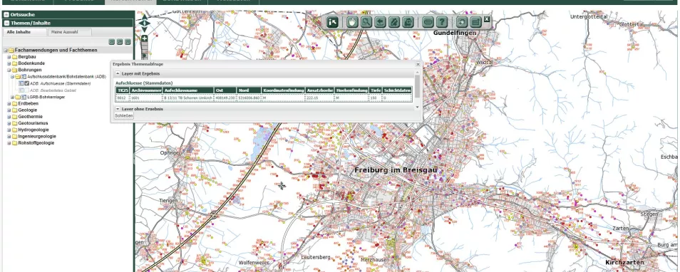
Task: Click second tree control button in panel
Action: coord(119,42)
